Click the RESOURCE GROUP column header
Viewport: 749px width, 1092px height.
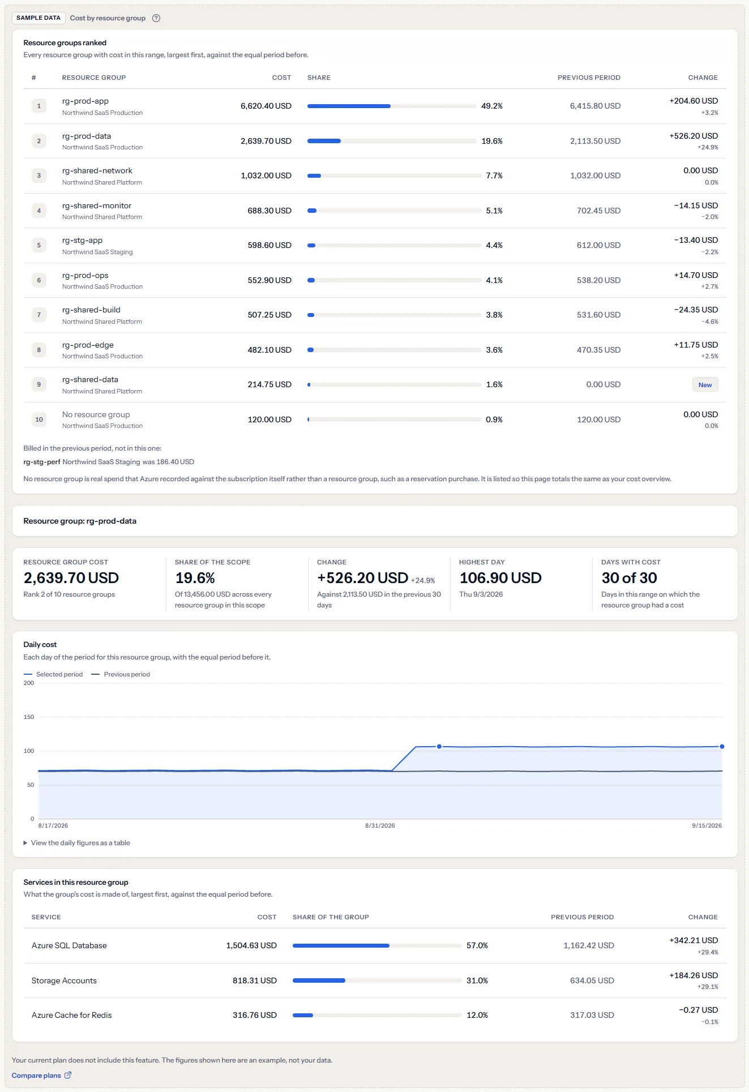click(94, 78)
